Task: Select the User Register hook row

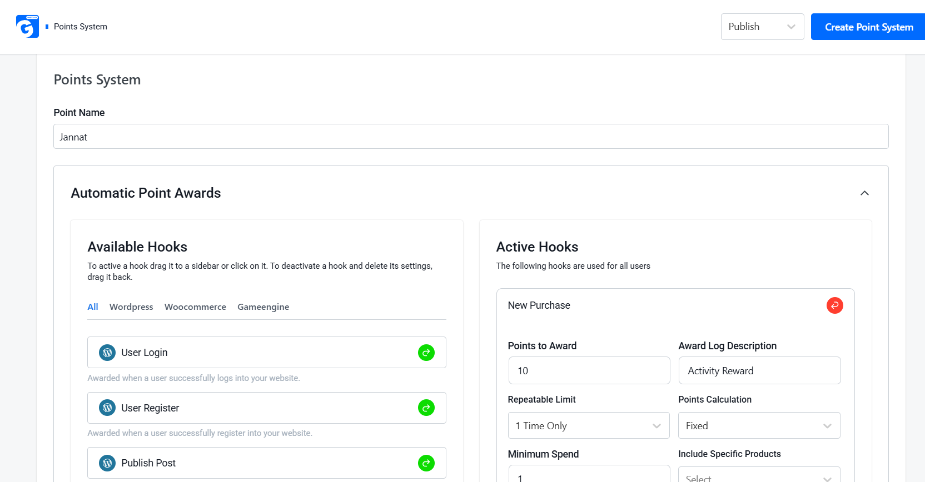Action: pyautogui.click(x=267, y=408)
